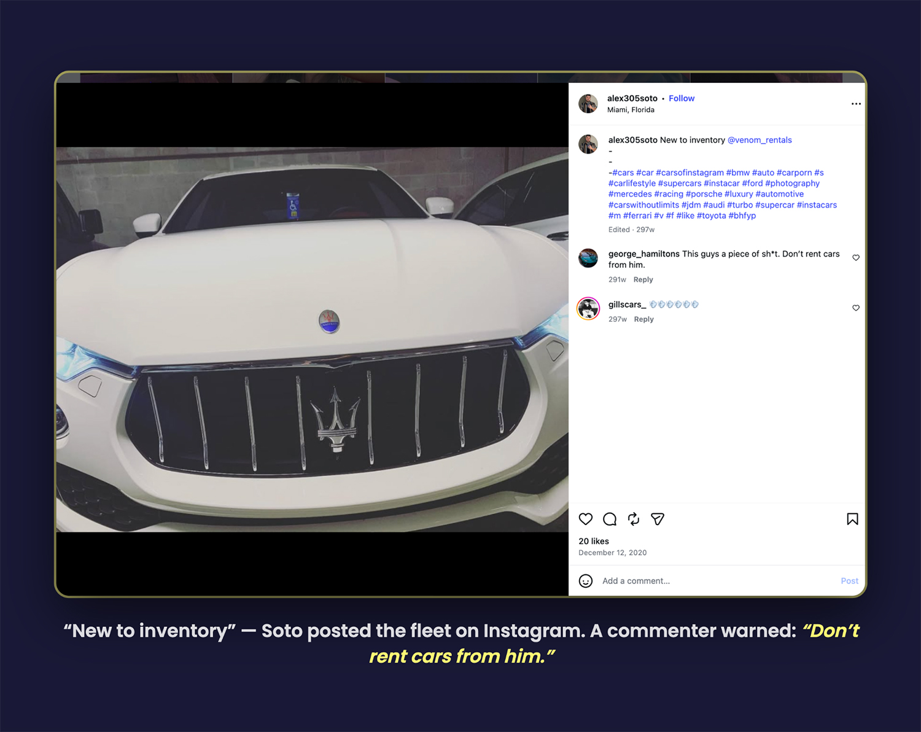Open the #carporn hashtag

tap(795, 173)
